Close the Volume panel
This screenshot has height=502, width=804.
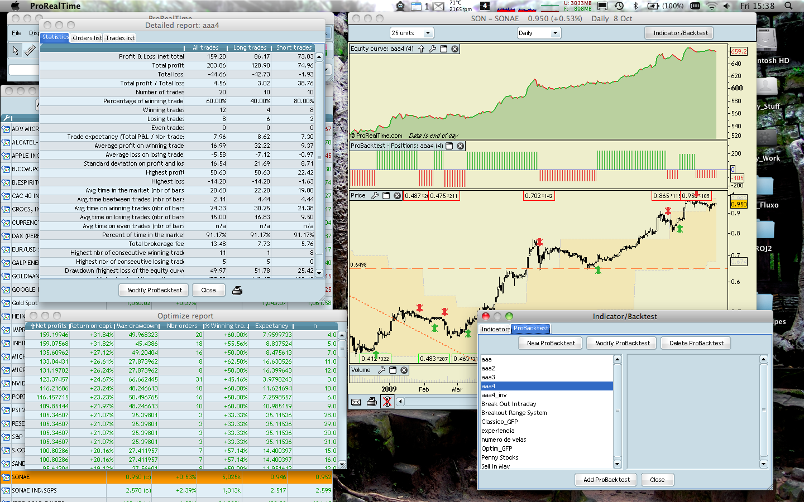[x=404, y=370]
